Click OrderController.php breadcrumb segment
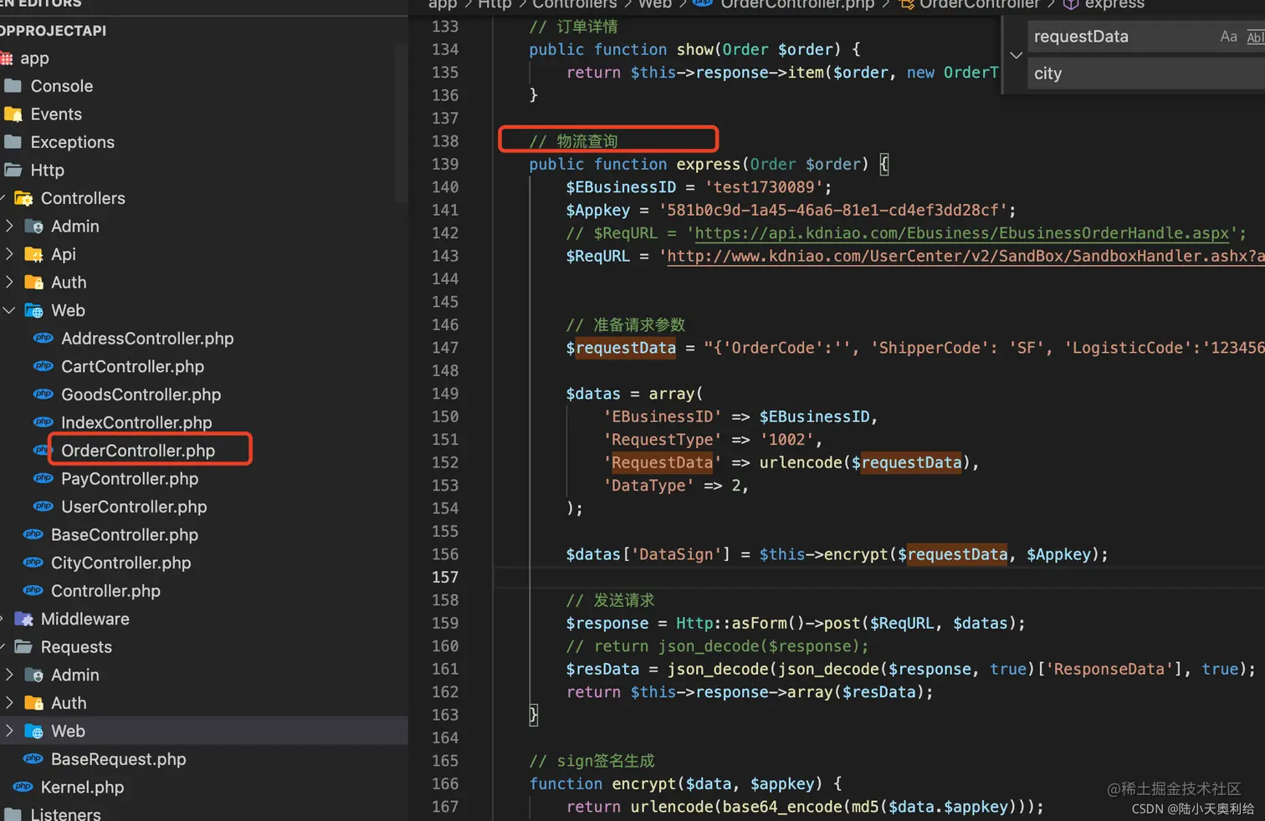The height and width of the screenshot is (821, 1265). pos(797,4)
